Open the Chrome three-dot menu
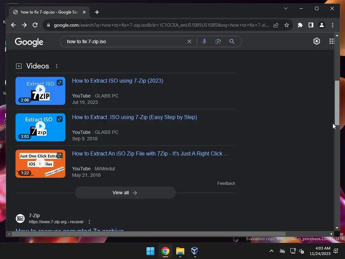This screenshot has height=259, width=345. point(333,25)
